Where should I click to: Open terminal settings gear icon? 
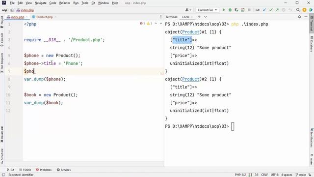[299, 17]
